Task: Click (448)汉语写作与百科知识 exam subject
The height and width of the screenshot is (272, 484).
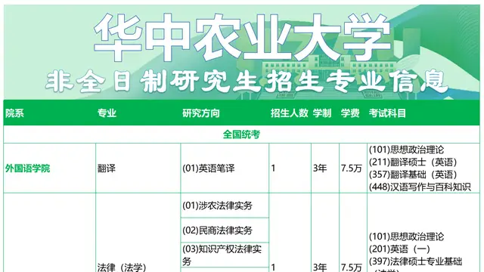Action: 420,187
